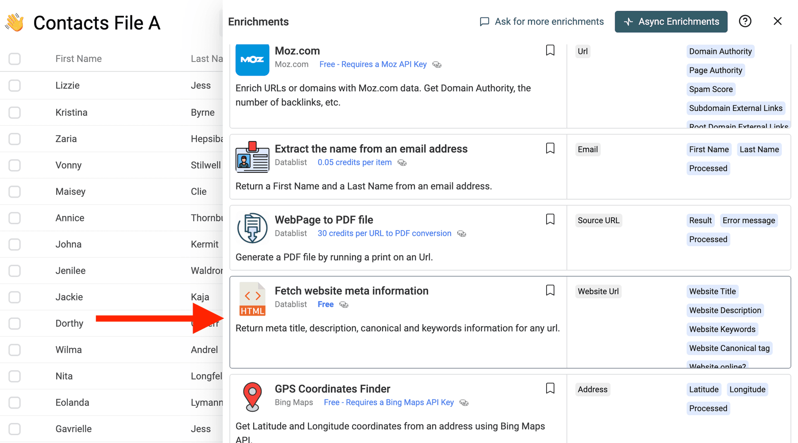The width and height of the screenshot is (798, 443).
Task: Tick the checkbox for Jenilee
Action: [15, 271]
